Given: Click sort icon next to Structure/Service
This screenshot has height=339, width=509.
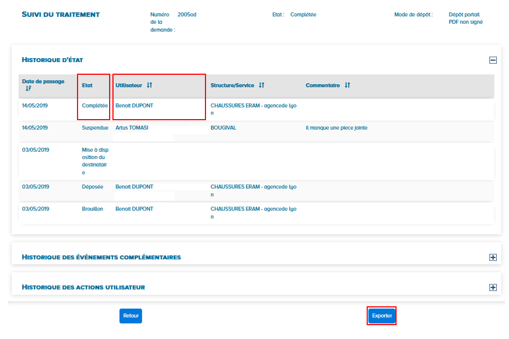Looking at the screenshot, I should tap(261, 85).
